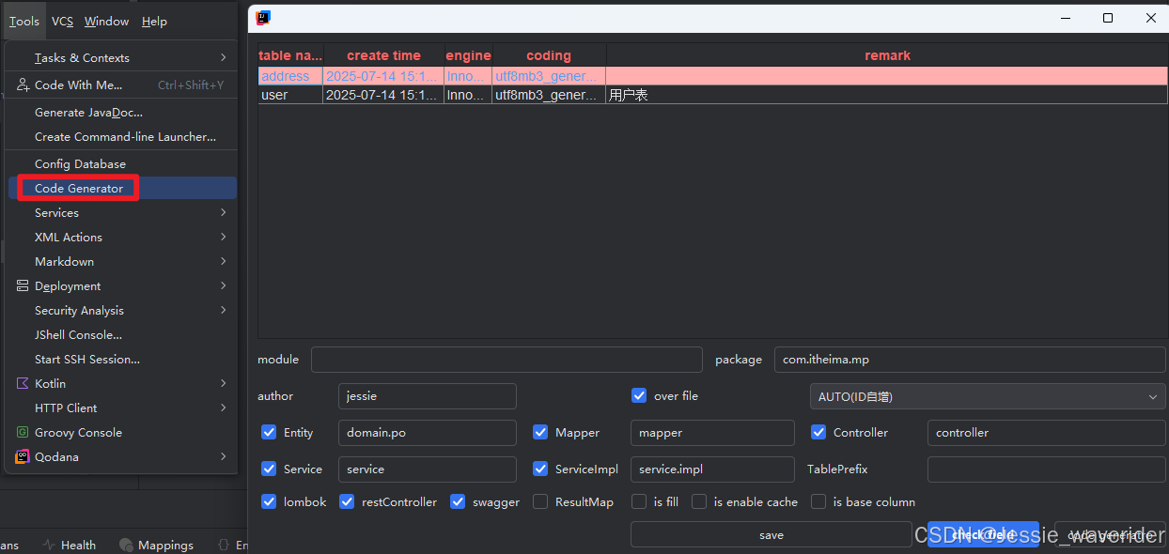Uncheck the ServiceImpl checkbox
The height and width of the screenshot is (554, 1169).
coord(540,469)
